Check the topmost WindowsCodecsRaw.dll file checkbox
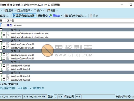This screenshot has width=134, height=101. (4, 44)
